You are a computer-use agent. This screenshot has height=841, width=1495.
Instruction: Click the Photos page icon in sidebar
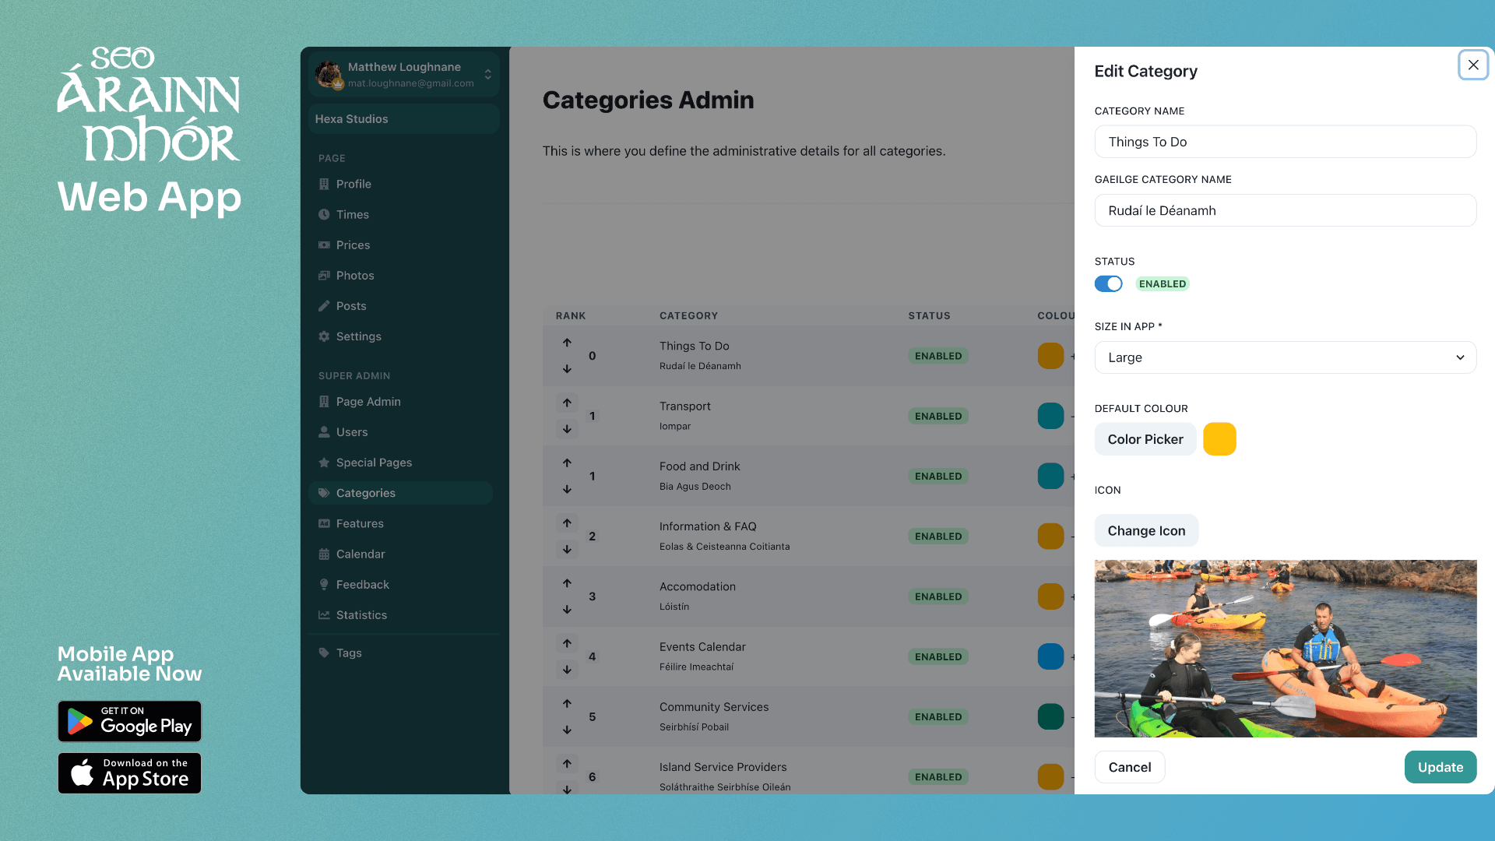[323, 275]
